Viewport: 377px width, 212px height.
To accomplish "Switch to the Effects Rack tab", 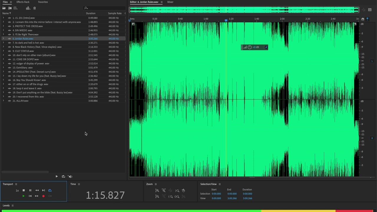I will click(x=23, y=2).
